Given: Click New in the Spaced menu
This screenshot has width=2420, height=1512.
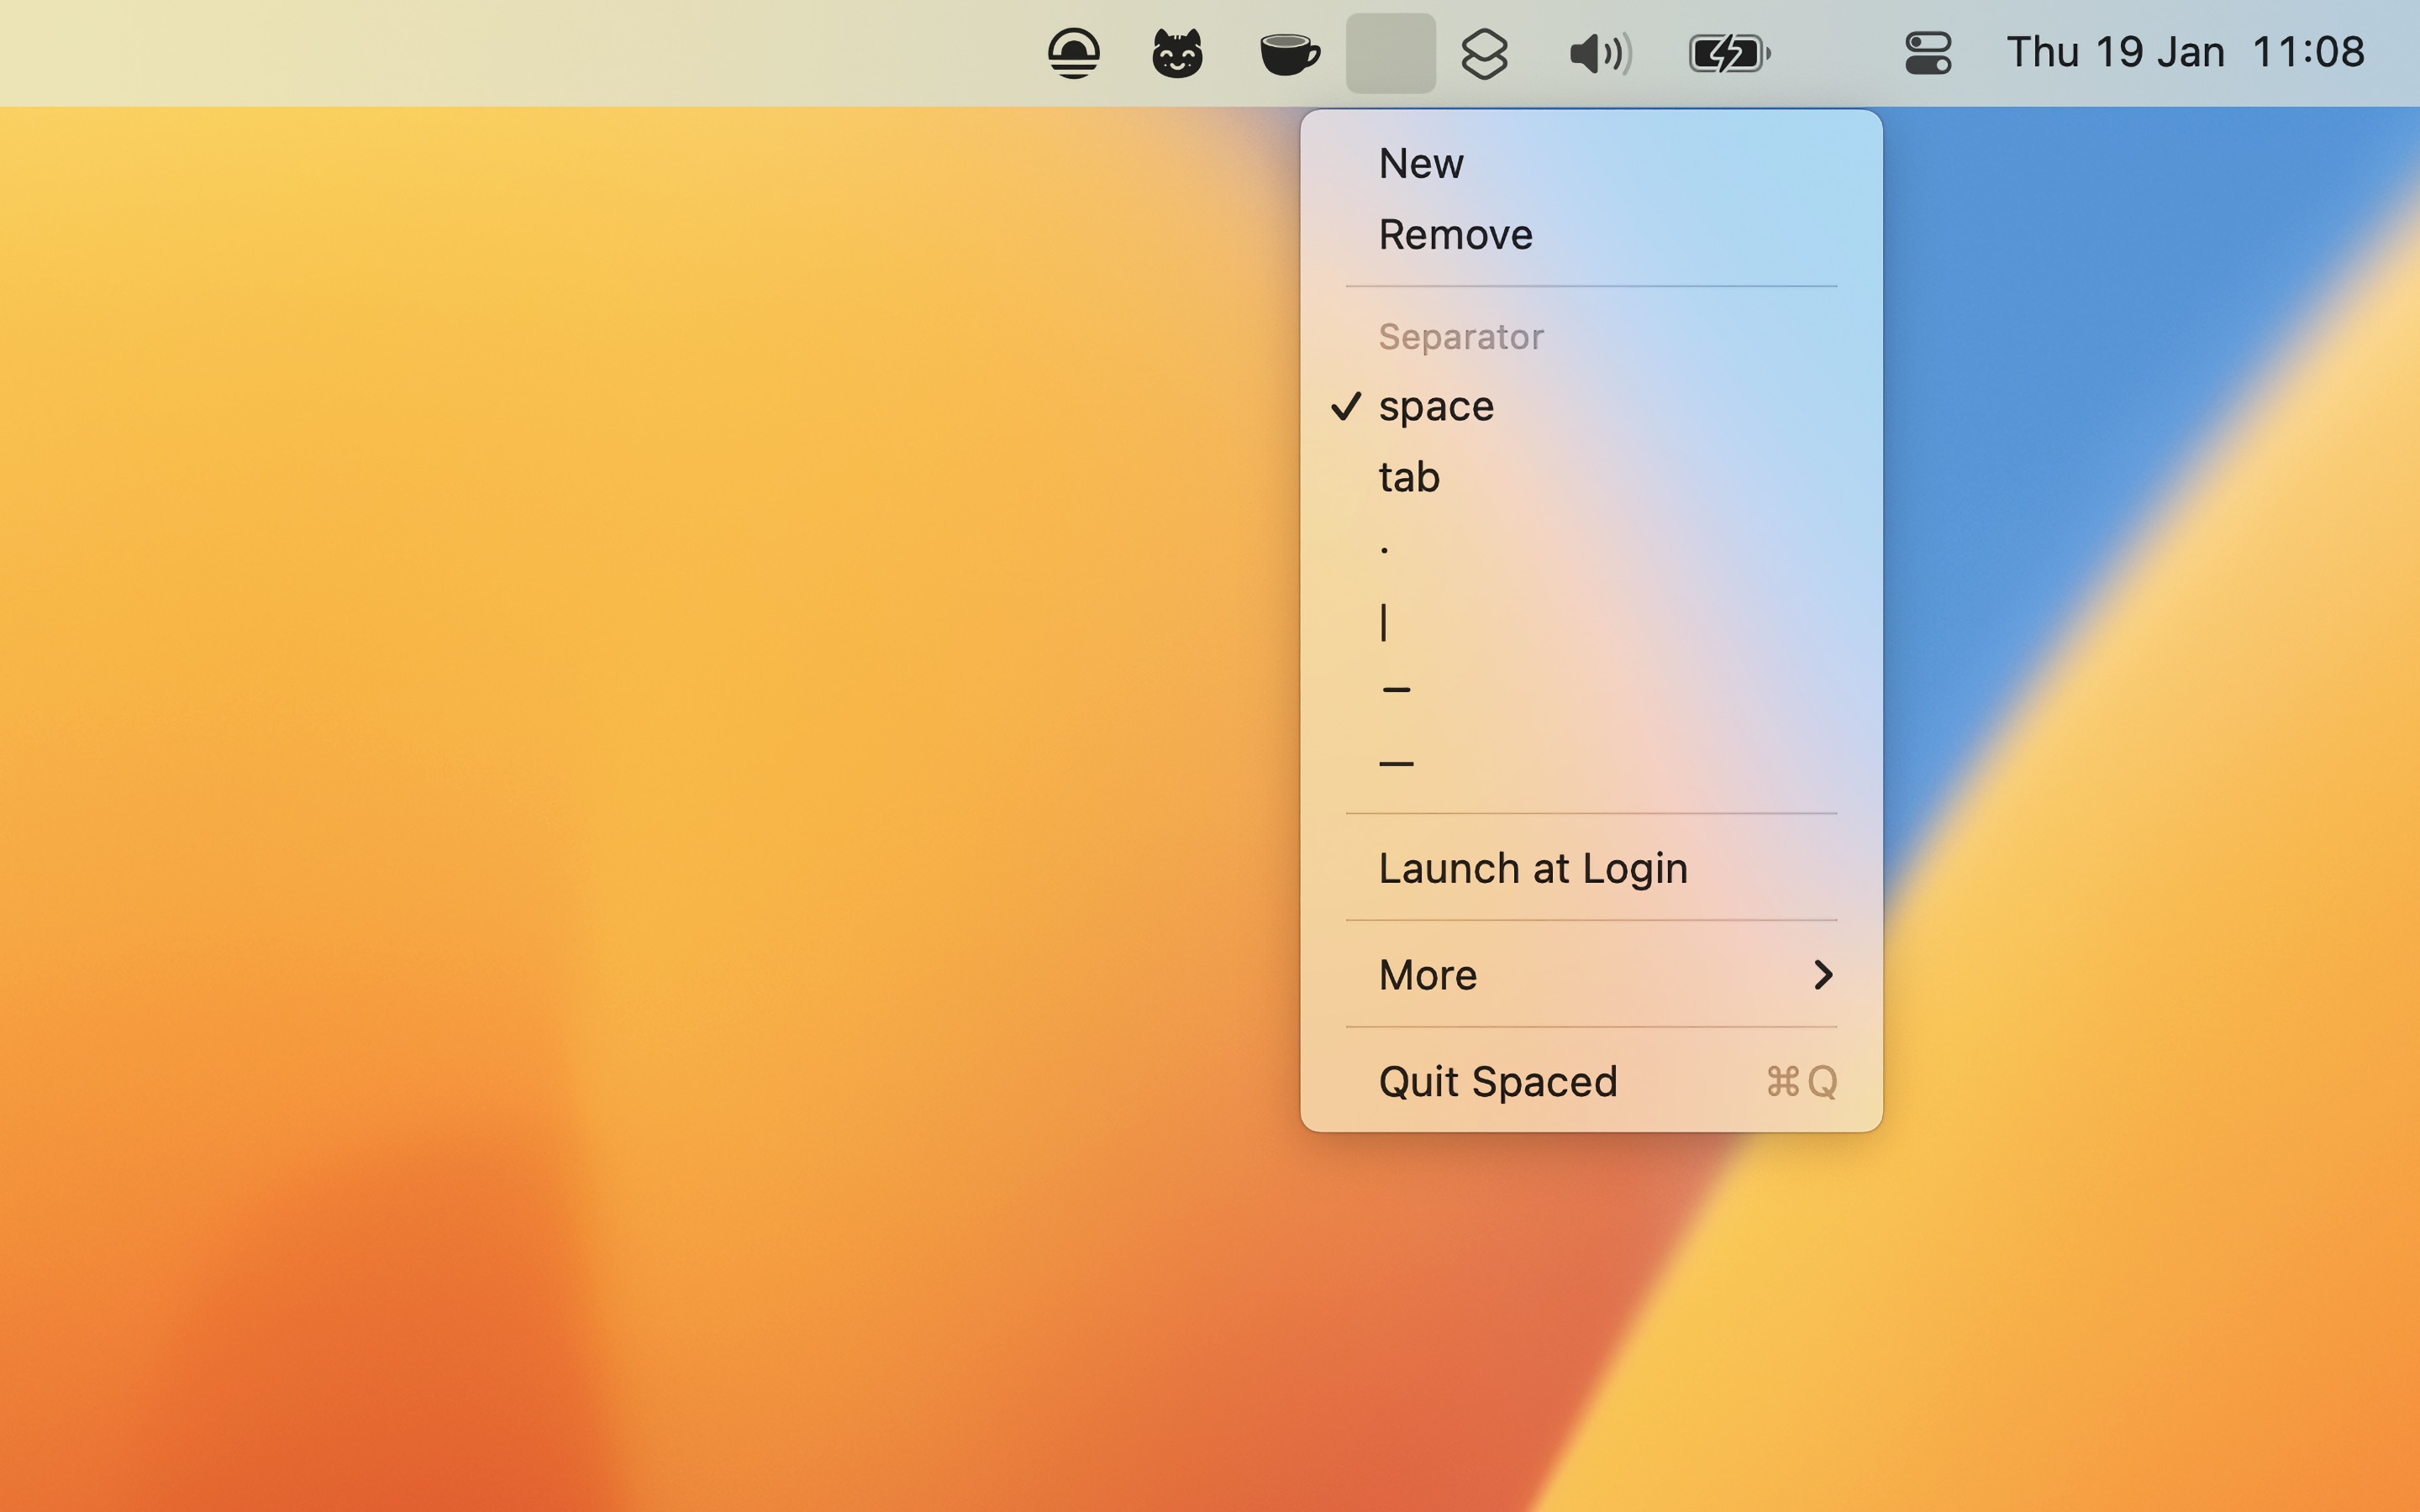Looking at the screenshot, I should click(x=1420, y=163).
